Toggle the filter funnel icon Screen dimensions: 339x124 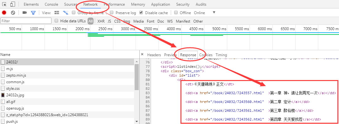pyautogui.click(x=33, y=13)
